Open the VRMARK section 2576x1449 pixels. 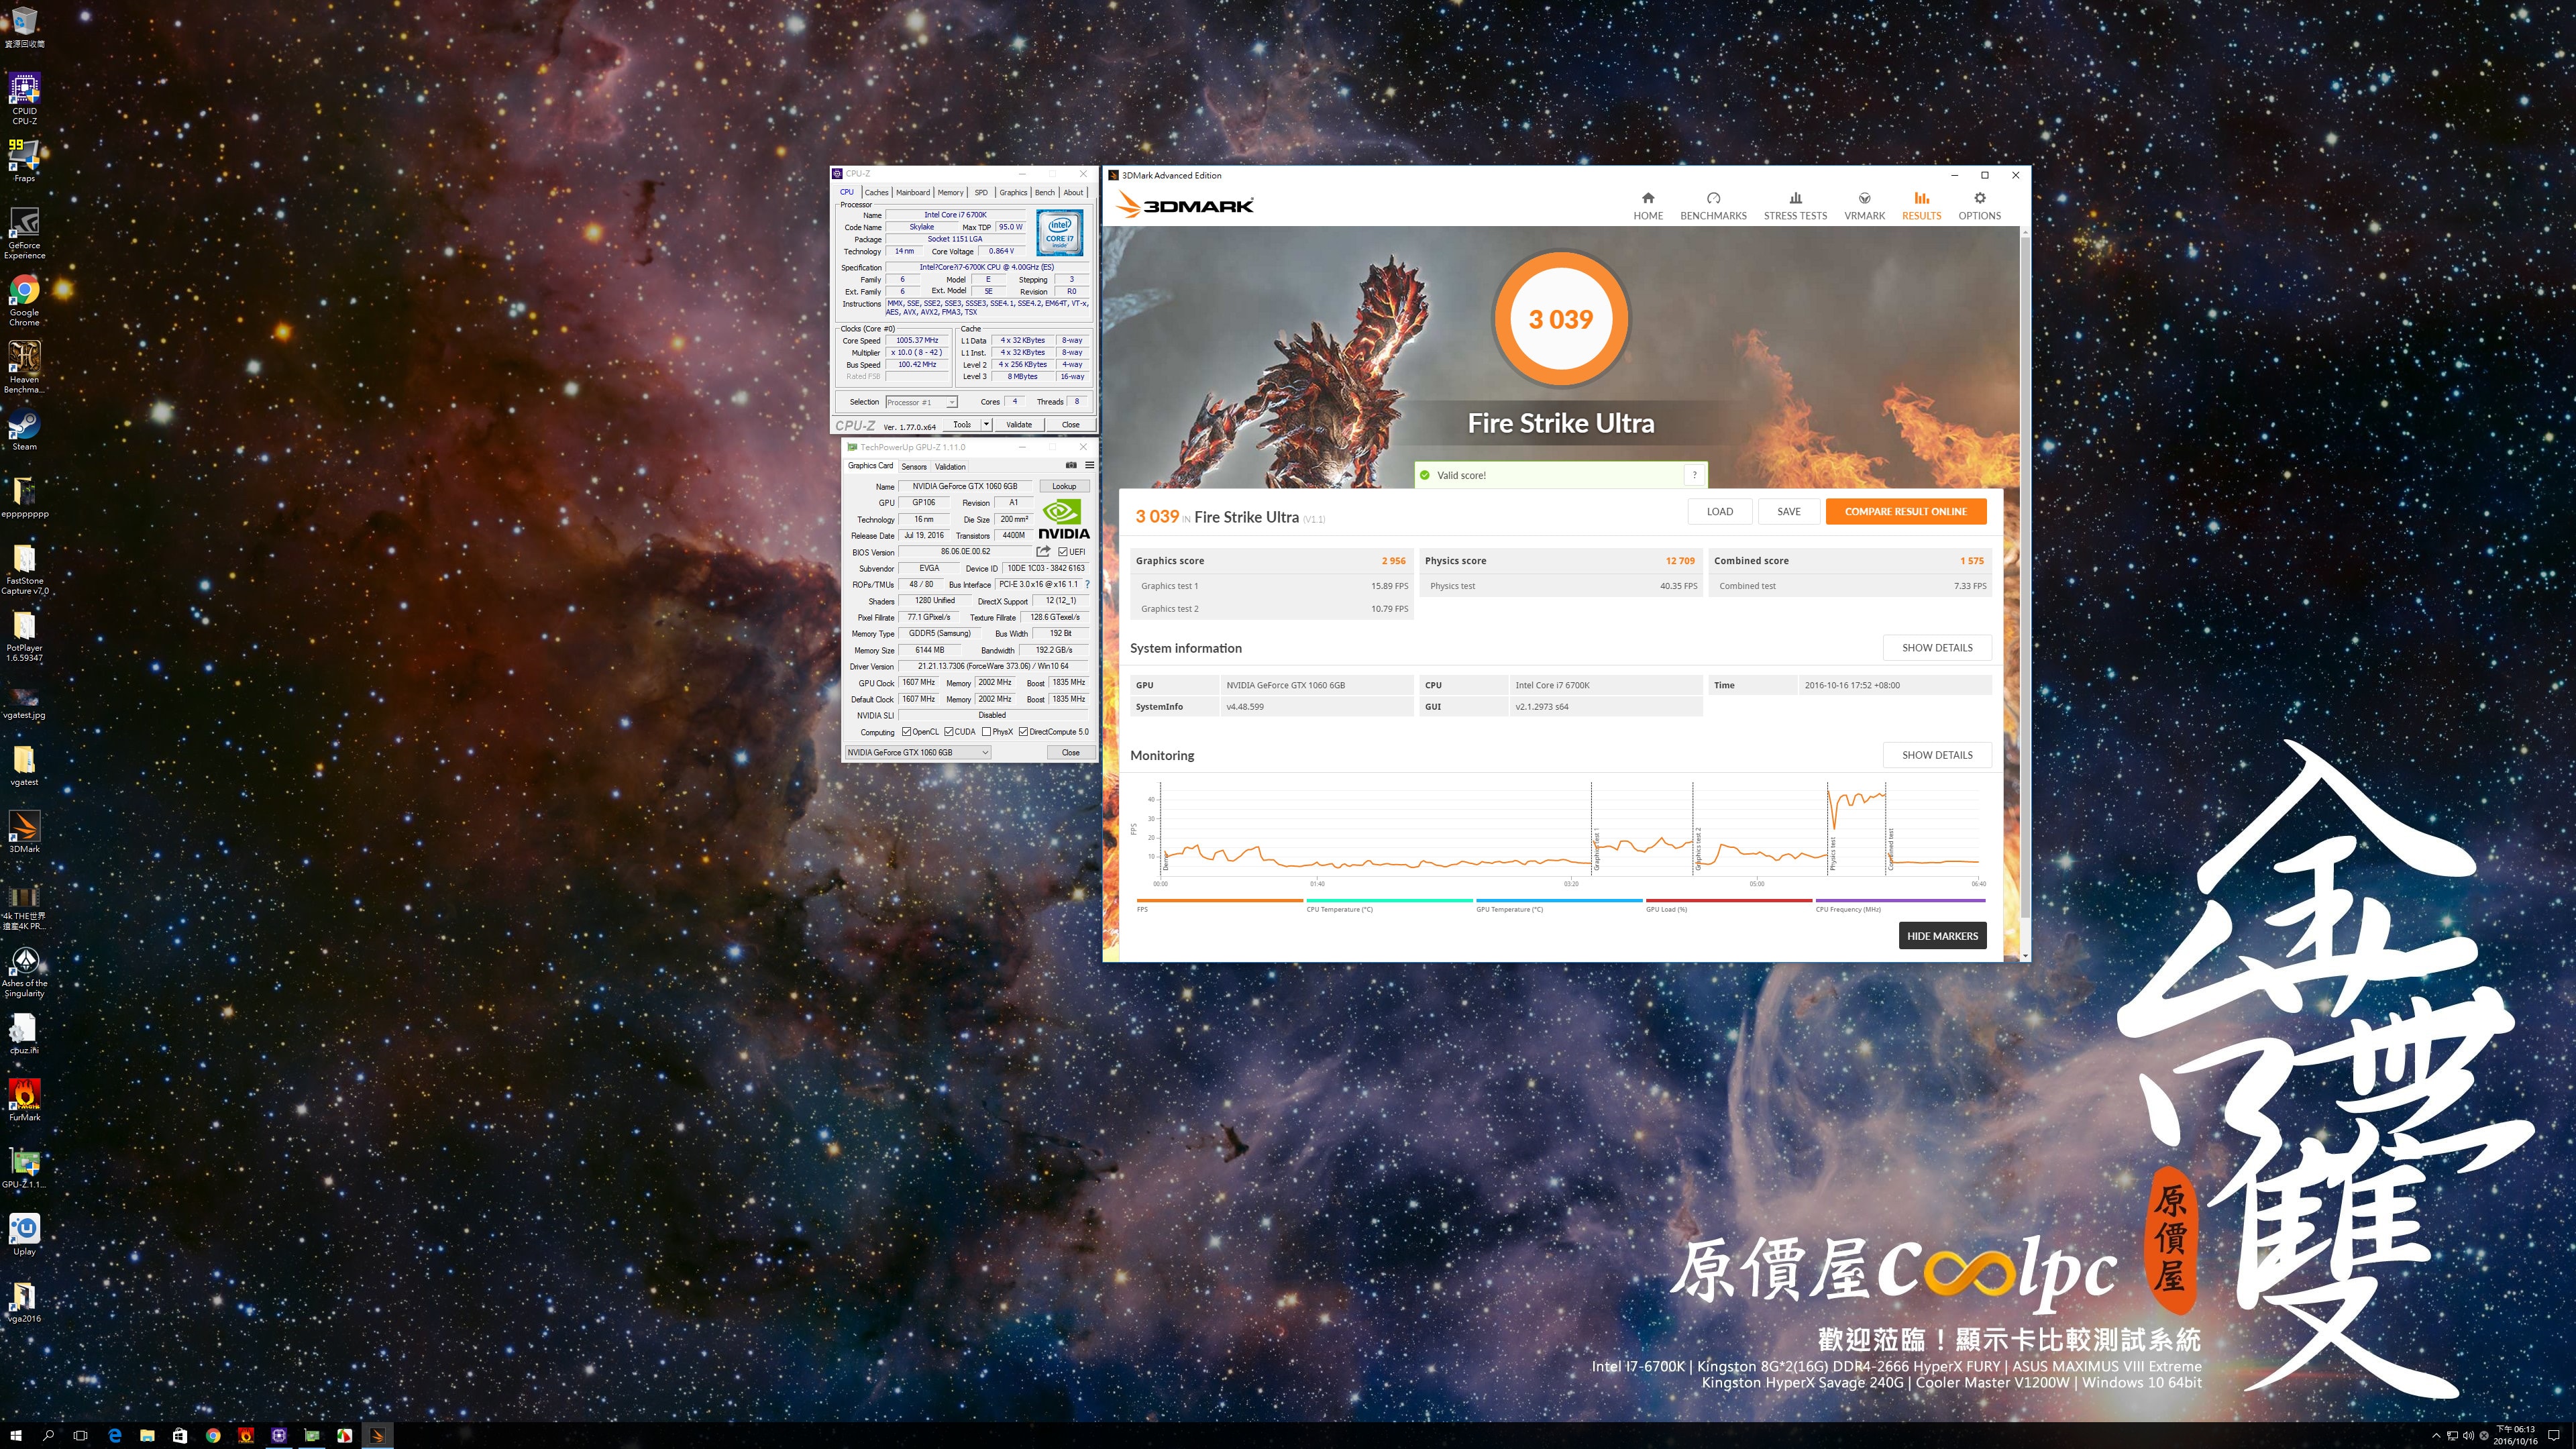pos(1864,206)
